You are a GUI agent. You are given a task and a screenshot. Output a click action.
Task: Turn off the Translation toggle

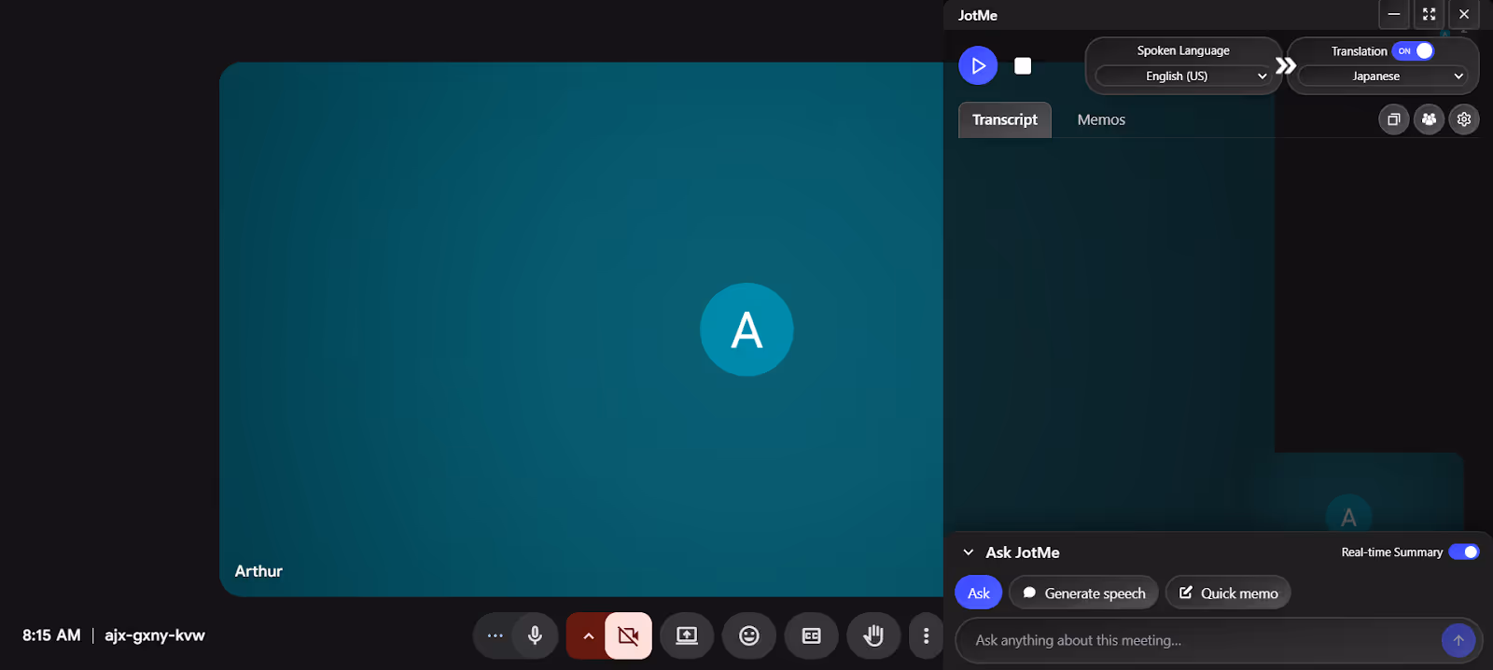point(1413,50)
